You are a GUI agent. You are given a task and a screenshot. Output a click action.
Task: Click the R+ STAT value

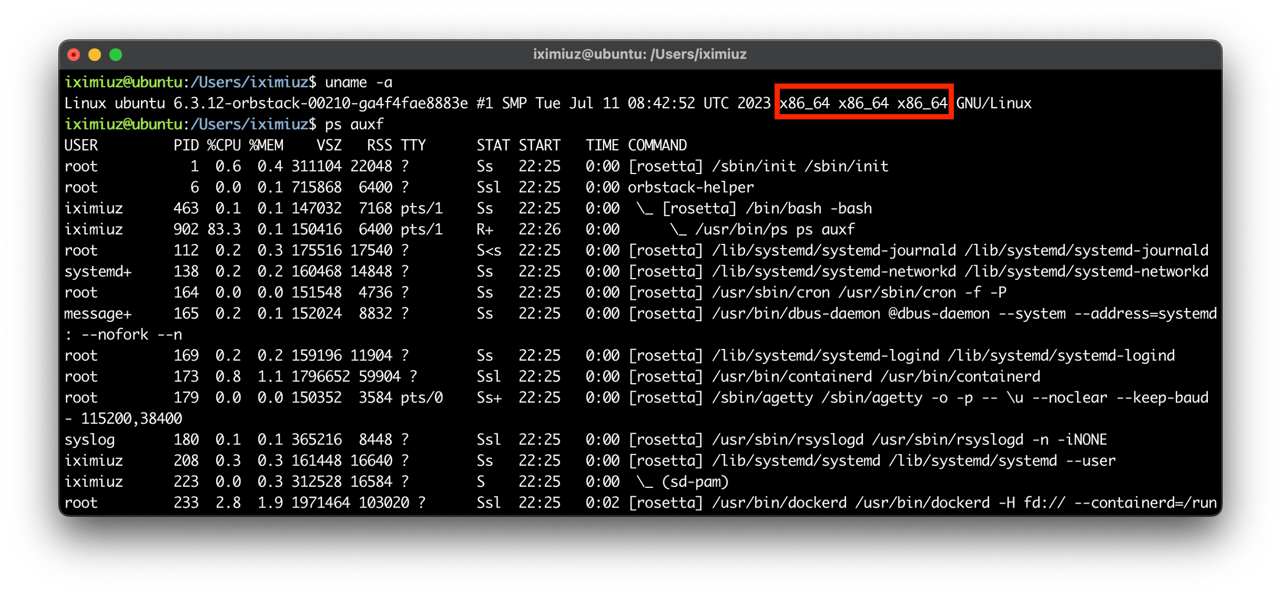(x=485, y=229)
